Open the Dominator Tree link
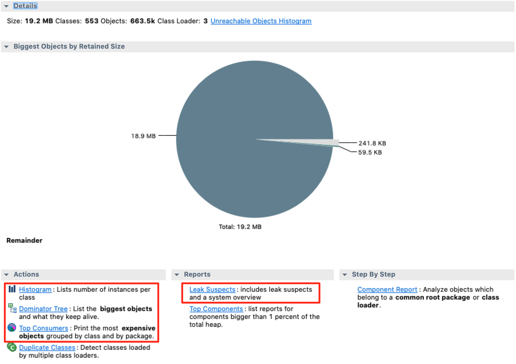The width and height of the screenshot is (516, 364). (43, 309)
